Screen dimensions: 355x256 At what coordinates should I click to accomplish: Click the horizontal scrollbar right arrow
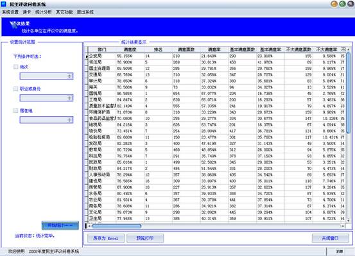343,226
